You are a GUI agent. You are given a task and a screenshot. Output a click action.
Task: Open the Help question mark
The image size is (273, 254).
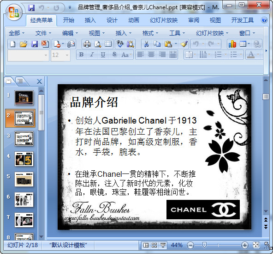(264, 20)
